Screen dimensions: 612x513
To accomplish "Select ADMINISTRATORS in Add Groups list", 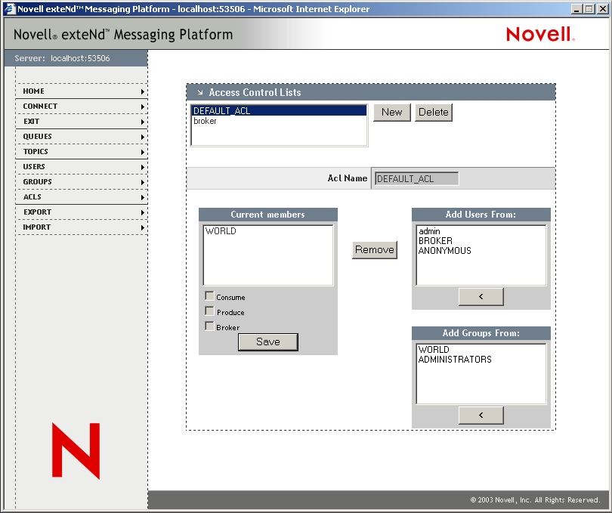I will point(481,359).
